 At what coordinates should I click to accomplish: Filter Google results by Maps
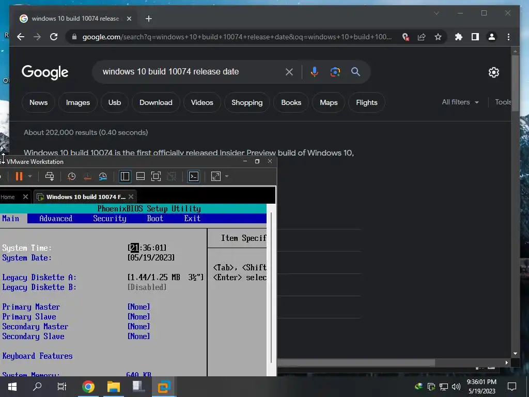click(329, 102)
